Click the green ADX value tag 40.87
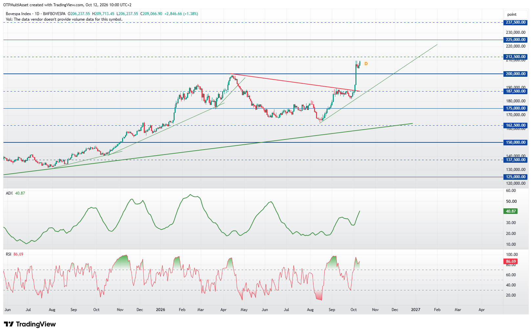This screenshot has height=334, width=532. [510, 211]
